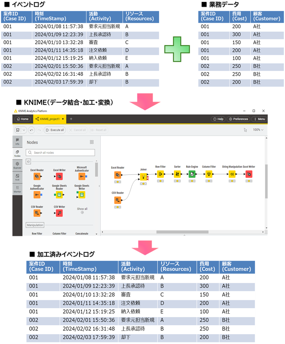Viewport: 285px width, 344px height.
Task: Open the Preferences button
Action: 239,119
